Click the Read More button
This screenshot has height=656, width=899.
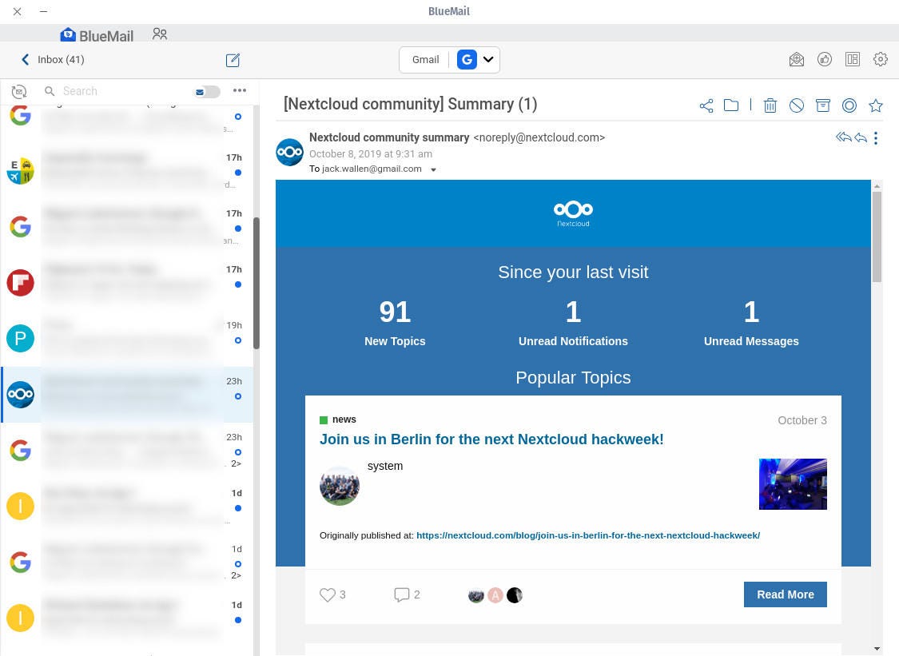[785, 594]
